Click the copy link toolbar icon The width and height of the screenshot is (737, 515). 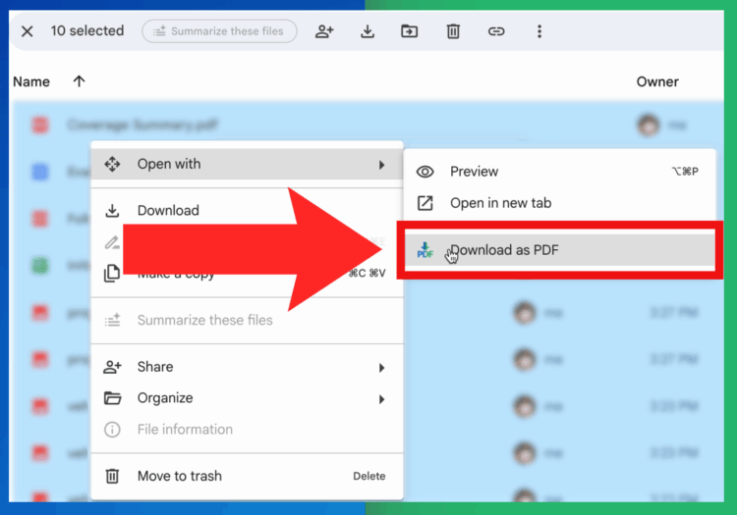tap(496, 31)
